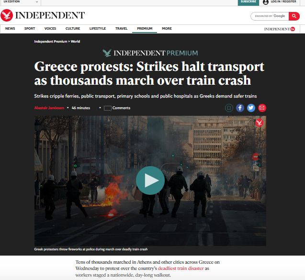This screenshot has width=305, height=280.
Task: Click the user account profile icon
Action: (266, 2)
